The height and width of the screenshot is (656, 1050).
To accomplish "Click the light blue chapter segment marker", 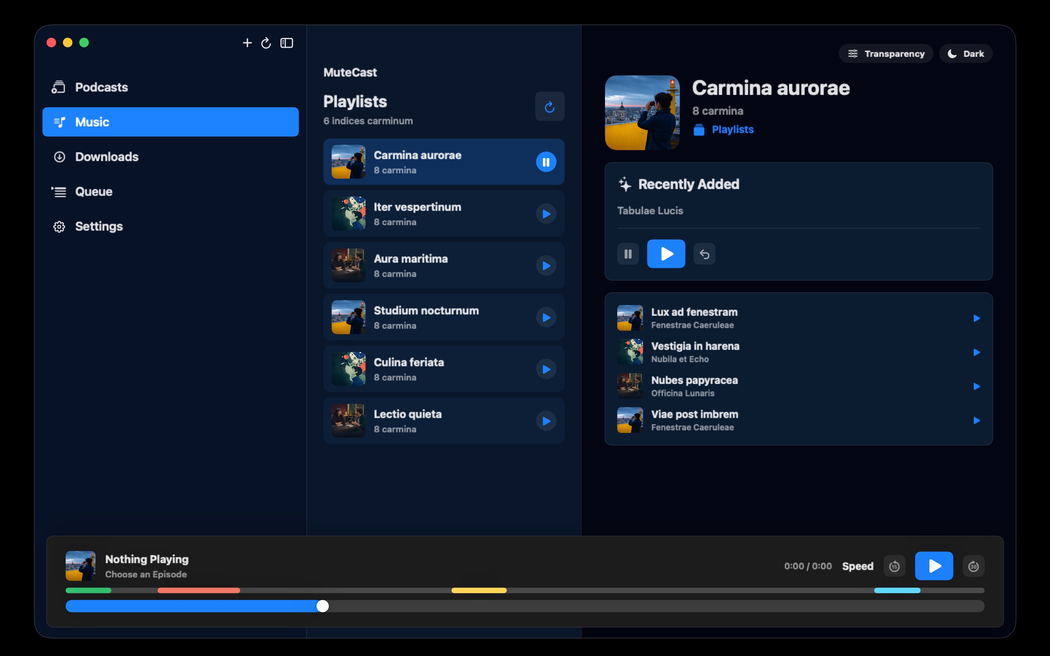I will pyautogui.click(x=897, y=590).
